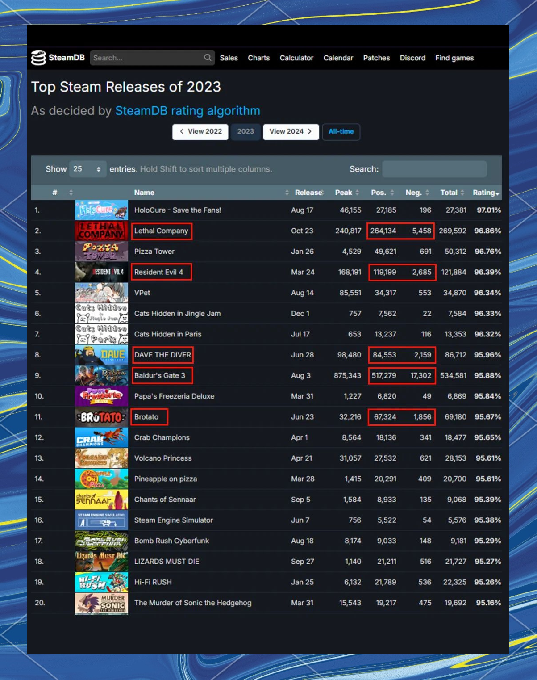Viewport: 537px width, 680px height.
Task: Open the DAVE THE DIVER game page
Action: [162, 355]
